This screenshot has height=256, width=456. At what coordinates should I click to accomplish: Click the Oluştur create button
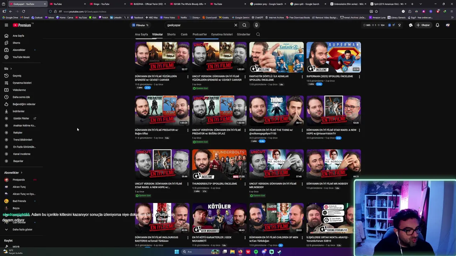(423, 25)
